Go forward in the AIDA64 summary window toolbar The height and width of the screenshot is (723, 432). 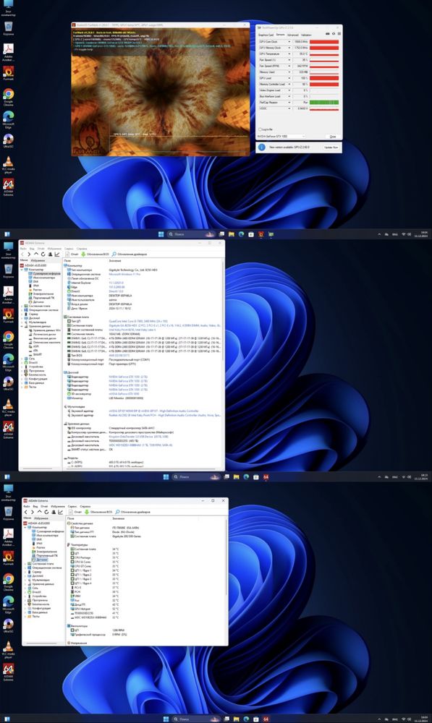(x=29, y=254)
